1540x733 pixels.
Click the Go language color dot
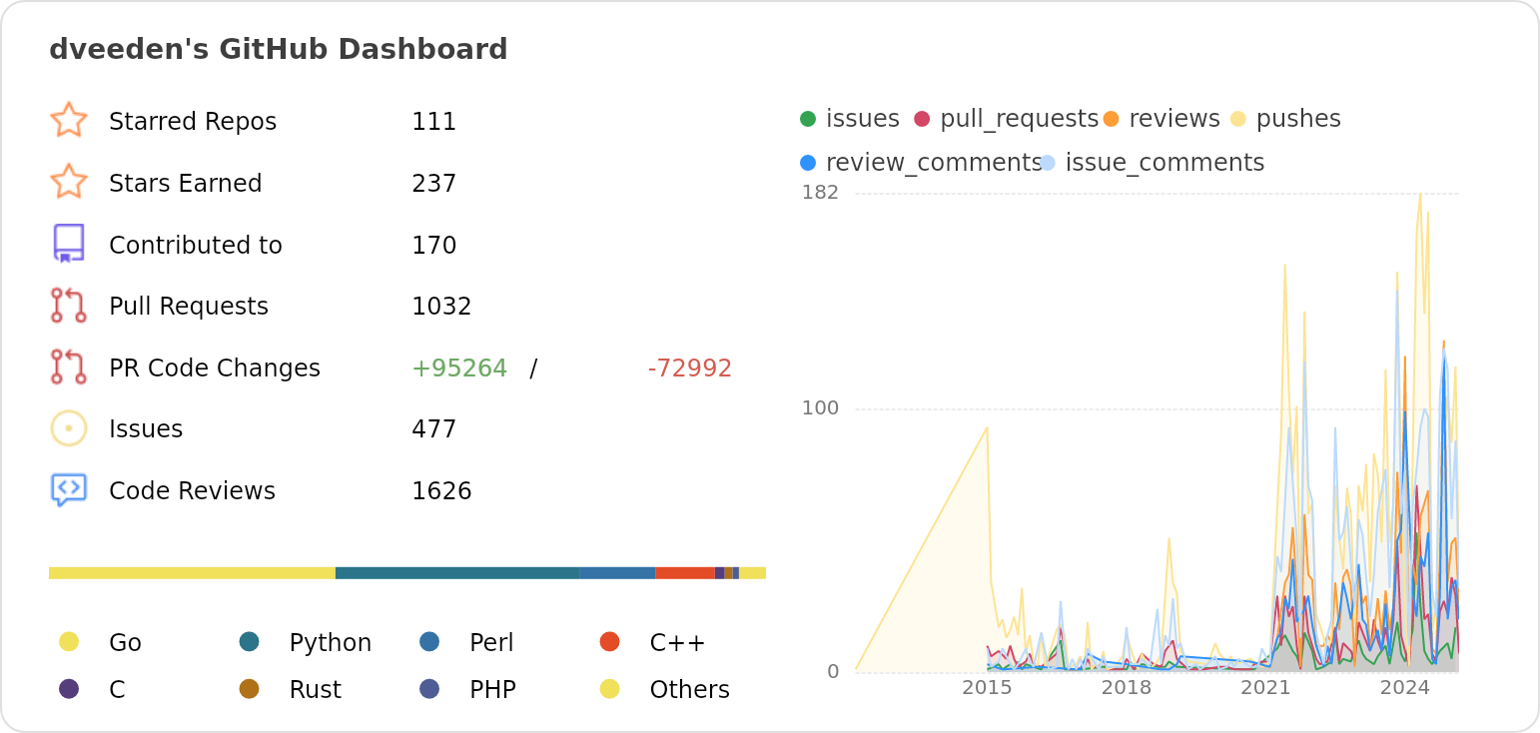69,641
